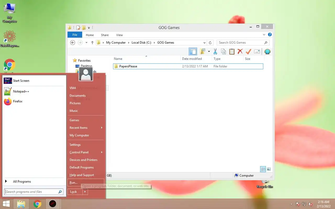The width and height of the screenshot is (335, 209).
Task: Launch Notepad++ from the start menu
Action: click(x=33, y=91)
